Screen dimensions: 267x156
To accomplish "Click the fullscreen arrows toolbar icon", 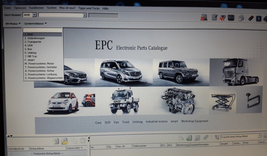I will point(231,18).
